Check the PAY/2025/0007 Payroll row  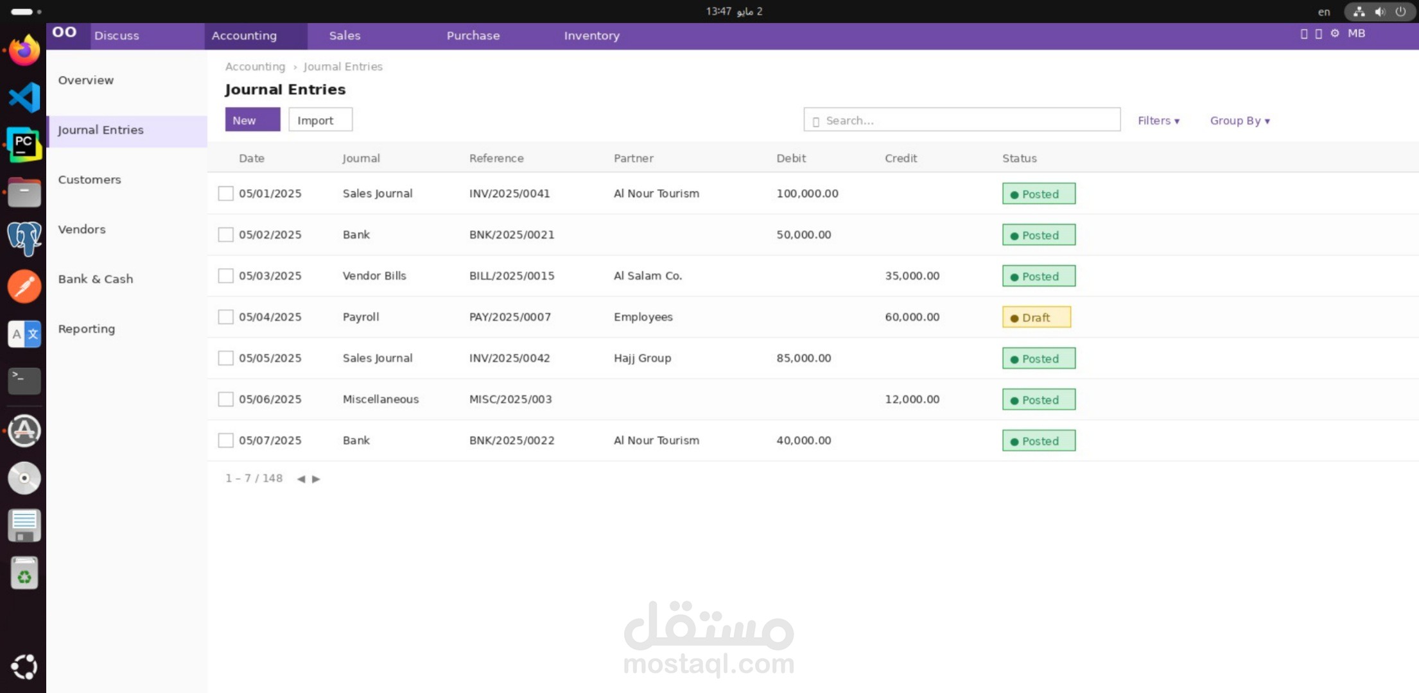[225, 316]
